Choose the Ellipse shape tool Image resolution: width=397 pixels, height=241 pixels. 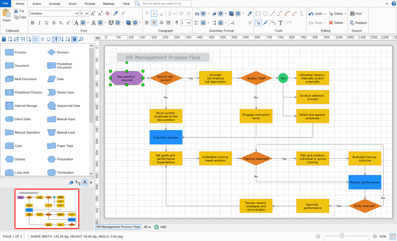265,14
